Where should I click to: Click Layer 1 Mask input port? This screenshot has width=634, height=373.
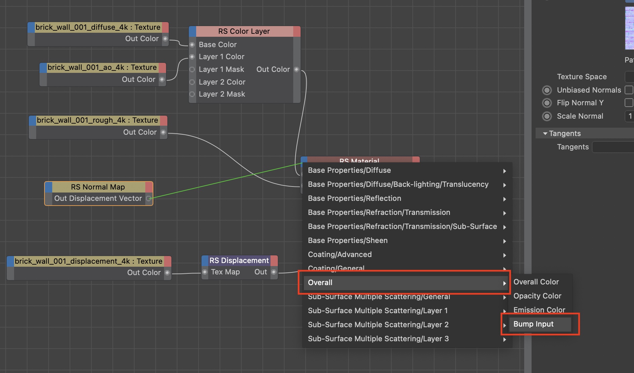(192, 70)
